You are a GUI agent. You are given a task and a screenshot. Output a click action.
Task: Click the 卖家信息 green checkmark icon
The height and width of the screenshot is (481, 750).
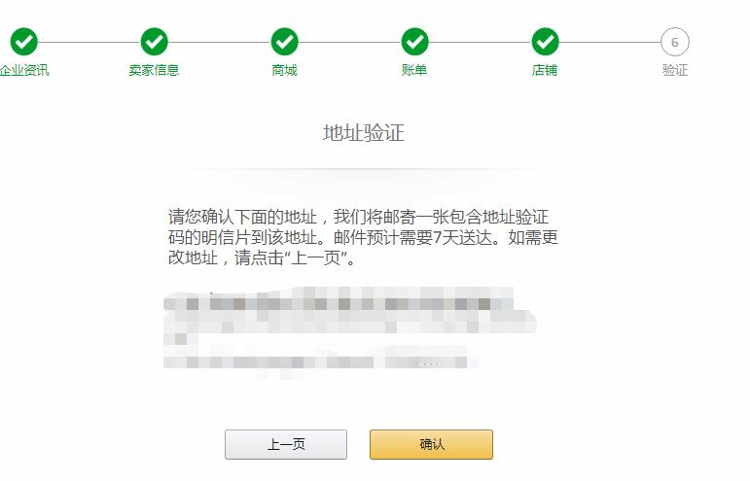click(x=154, y=42)
